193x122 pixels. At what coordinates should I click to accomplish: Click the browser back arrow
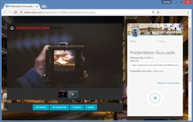pos(5,12)
